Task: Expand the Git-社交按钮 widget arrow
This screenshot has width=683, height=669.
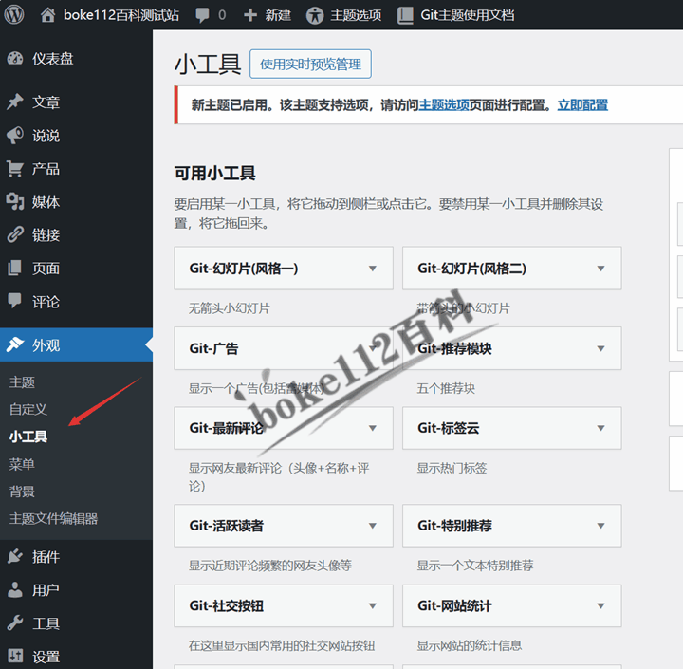Action: [373, 606]
